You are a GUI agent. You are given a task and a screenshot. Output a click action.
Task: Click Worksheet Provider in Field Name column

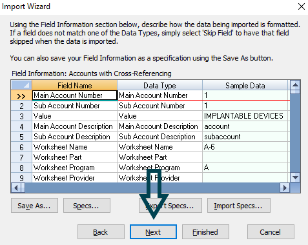[x=74, y=178]
